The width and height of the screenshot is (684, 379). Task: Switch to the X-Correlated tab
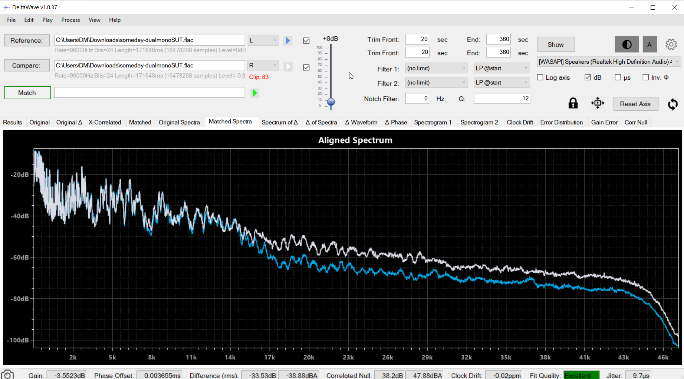[x=105, y=122]
